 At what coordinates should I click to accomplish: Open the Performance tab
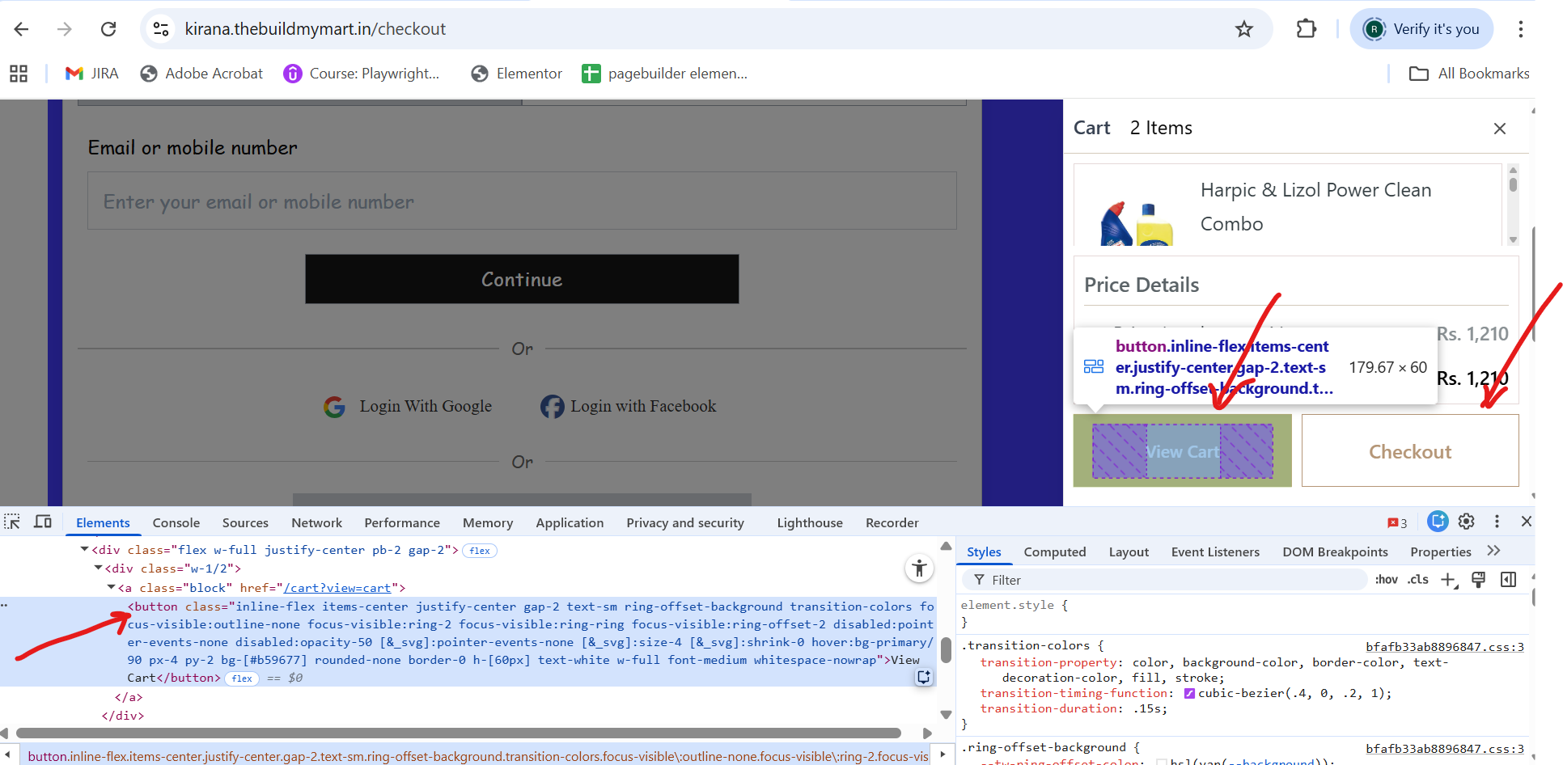coord(402,523)
